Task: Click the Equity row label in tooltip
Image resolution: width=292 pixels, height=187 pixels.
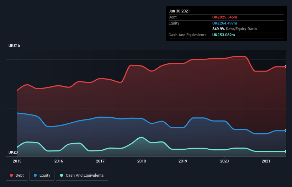Action: (x=174, y=23)
